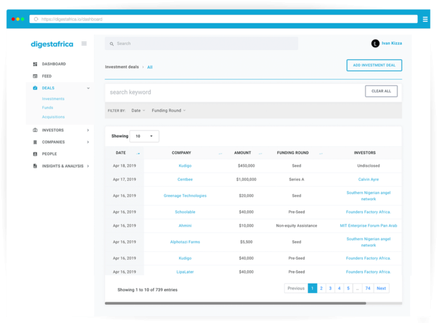Click the browser reload icon
Image resolution: width=438 pixels, height=323 pixels.
click(x=36, y=19)
